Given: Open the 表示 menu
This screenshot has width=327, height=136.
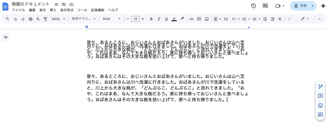Looking at the screenshot, I should (43, 10).
